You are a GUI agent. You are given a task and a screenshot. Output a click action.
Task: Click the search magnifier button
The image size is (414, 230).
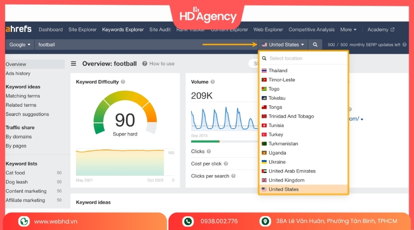(315, 45)
